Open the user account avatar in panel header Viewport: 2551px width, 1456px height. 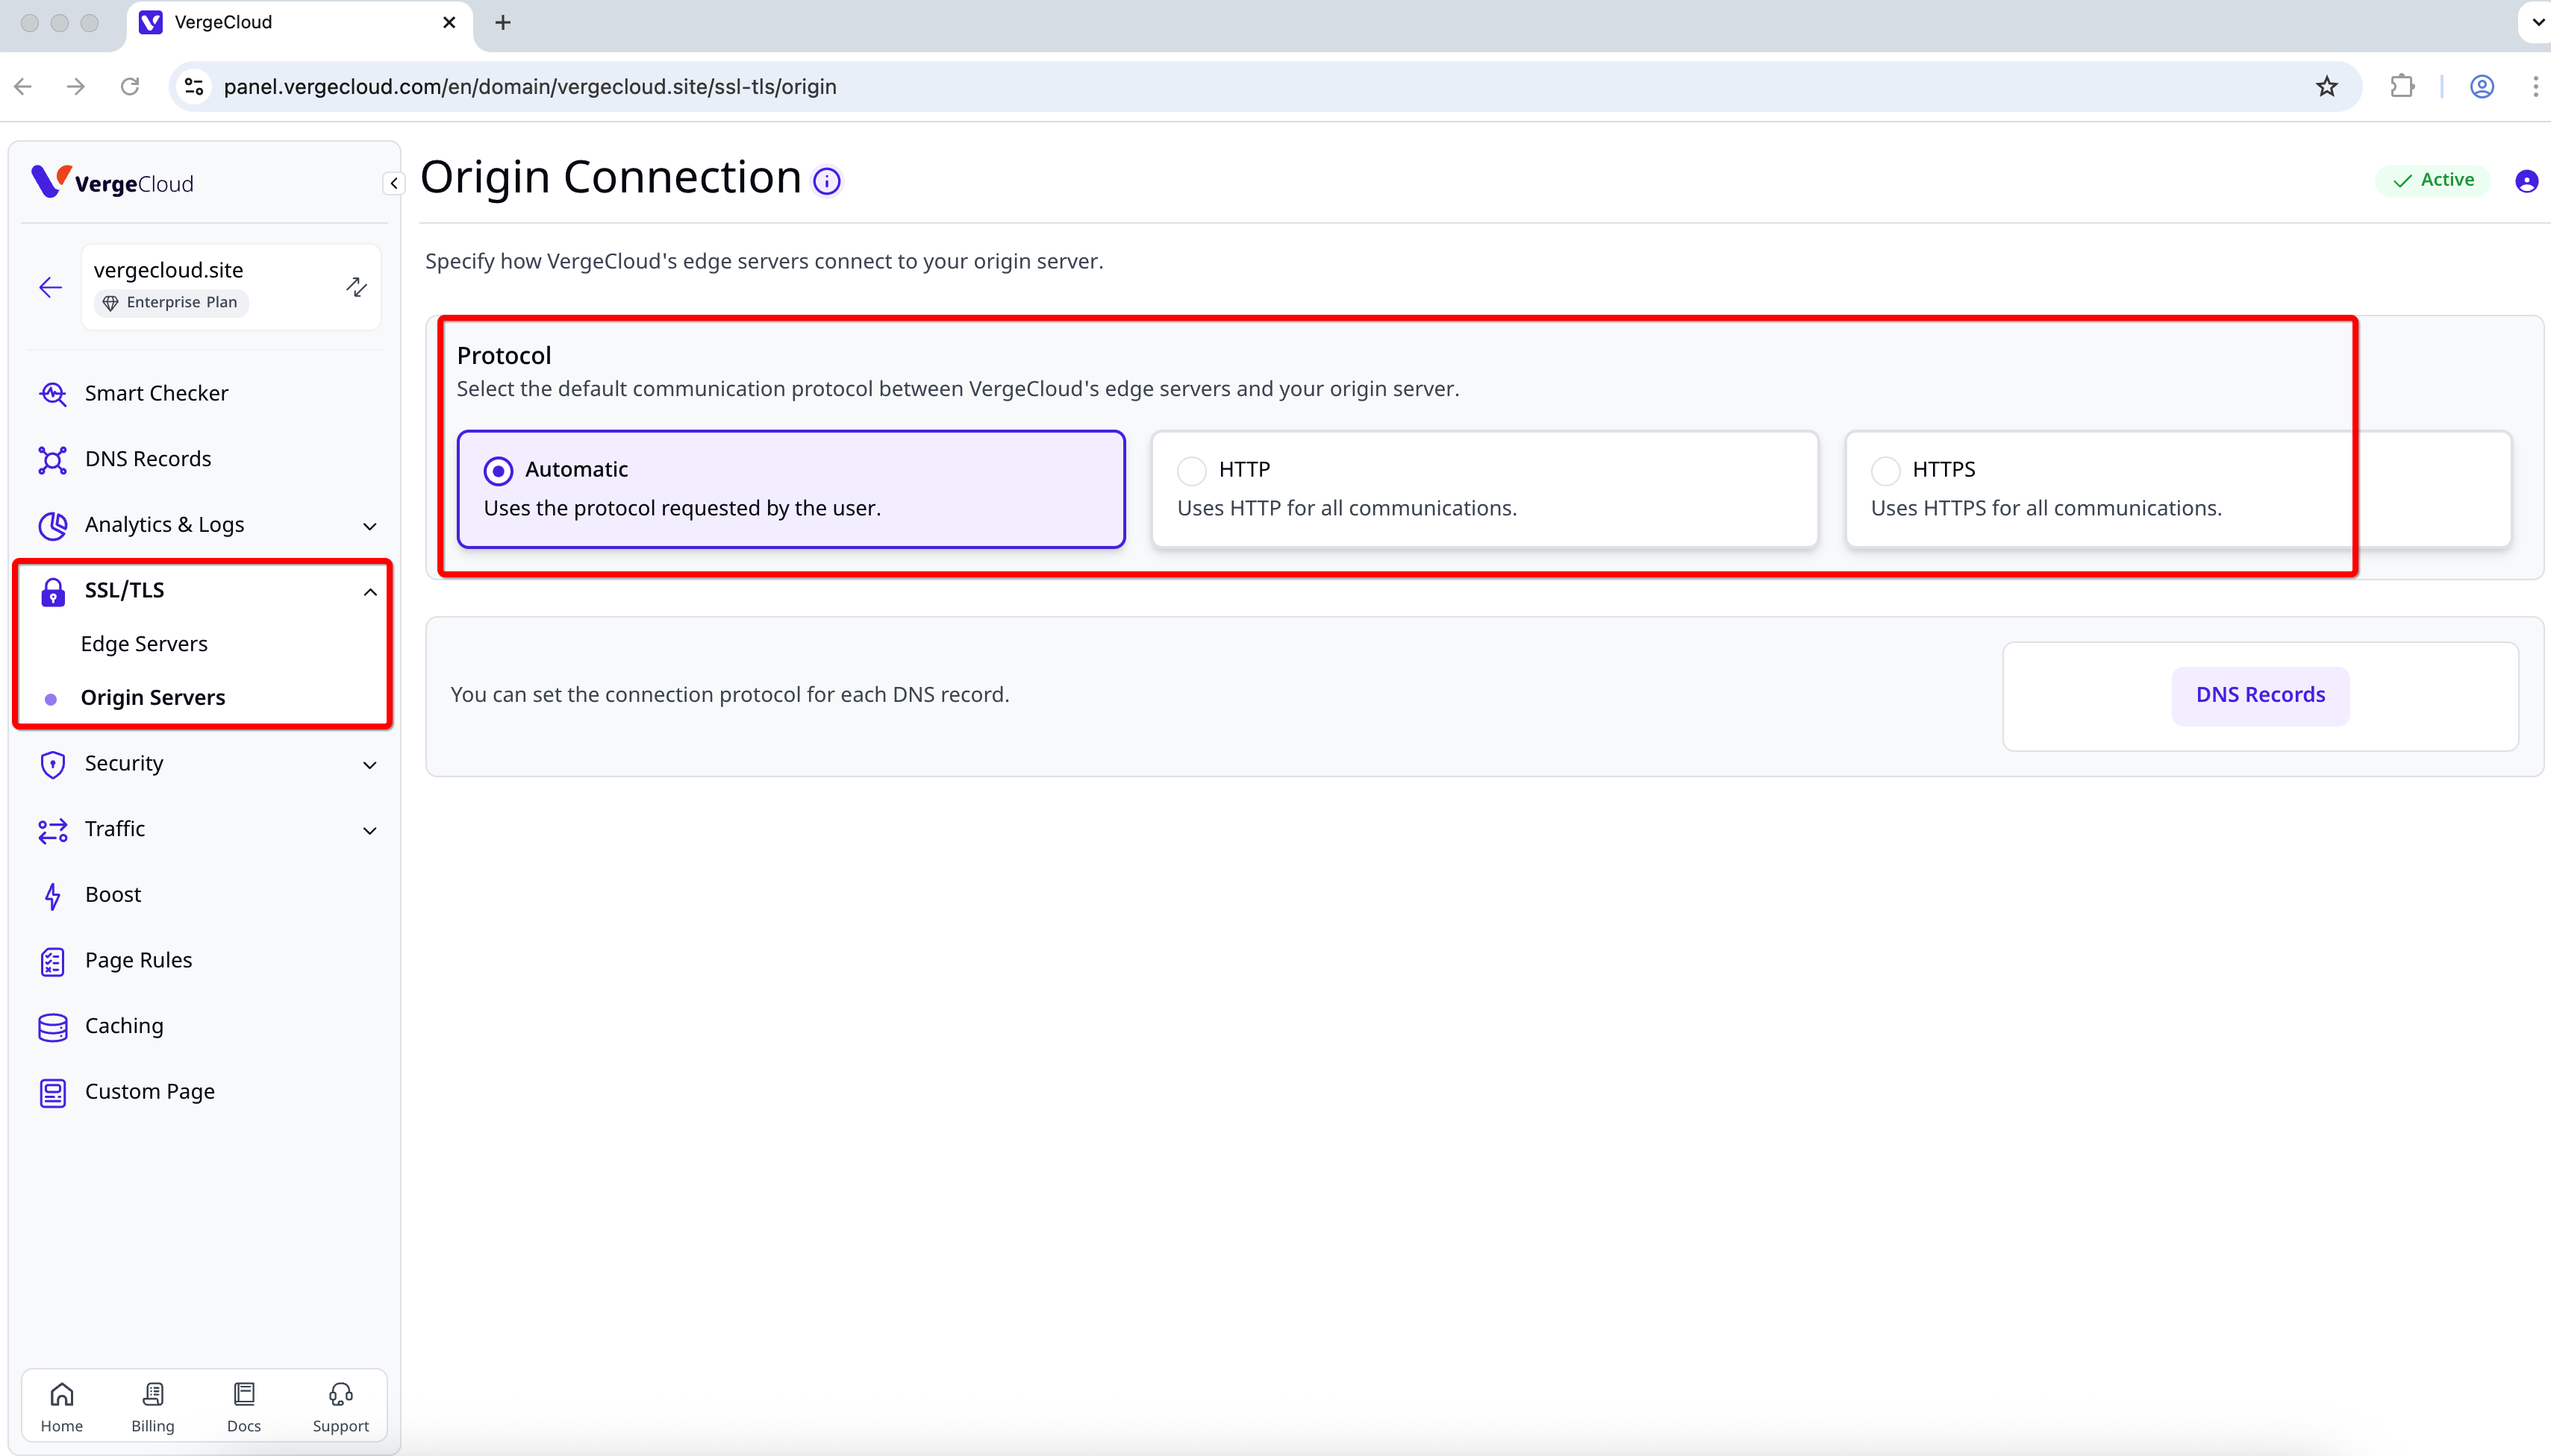pos(2526,181)
